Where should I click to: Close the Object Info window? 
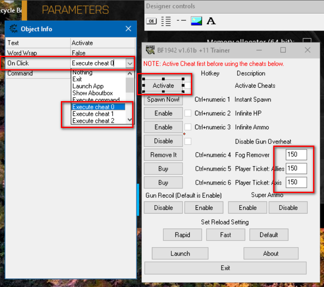coord(128,29)
